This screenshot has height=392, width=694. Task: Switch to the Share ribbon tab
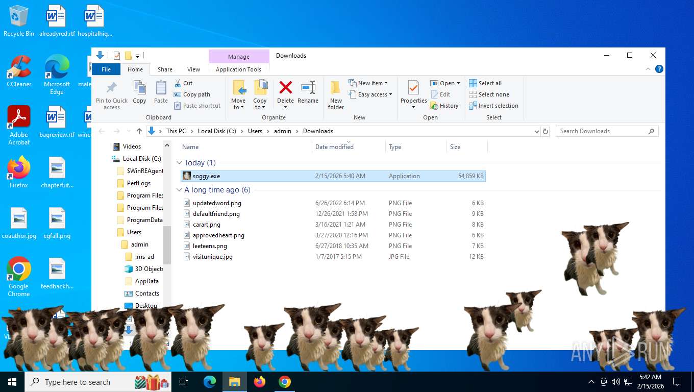(165, 69)
